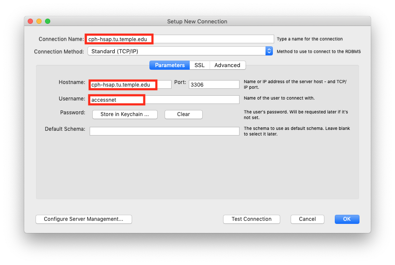Screen dimensions: 395x265
Task: Click the 'Default Schema:' label
Action: click(x=65, y=129)
